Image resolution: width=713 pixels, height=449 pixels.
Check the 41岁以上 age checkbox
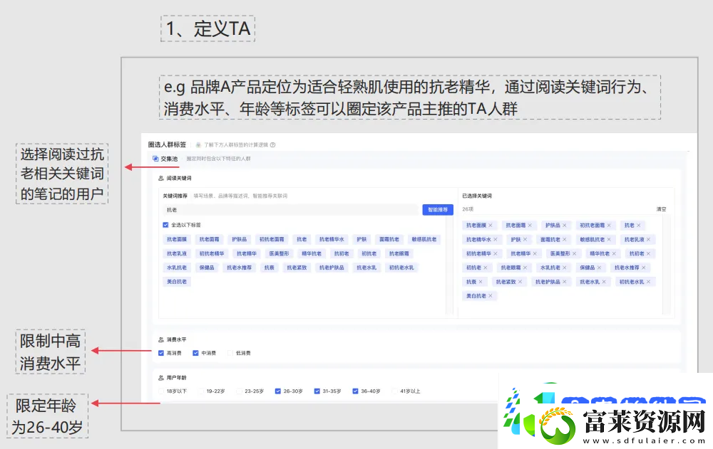pyautogui.click(x=394, y=391)
